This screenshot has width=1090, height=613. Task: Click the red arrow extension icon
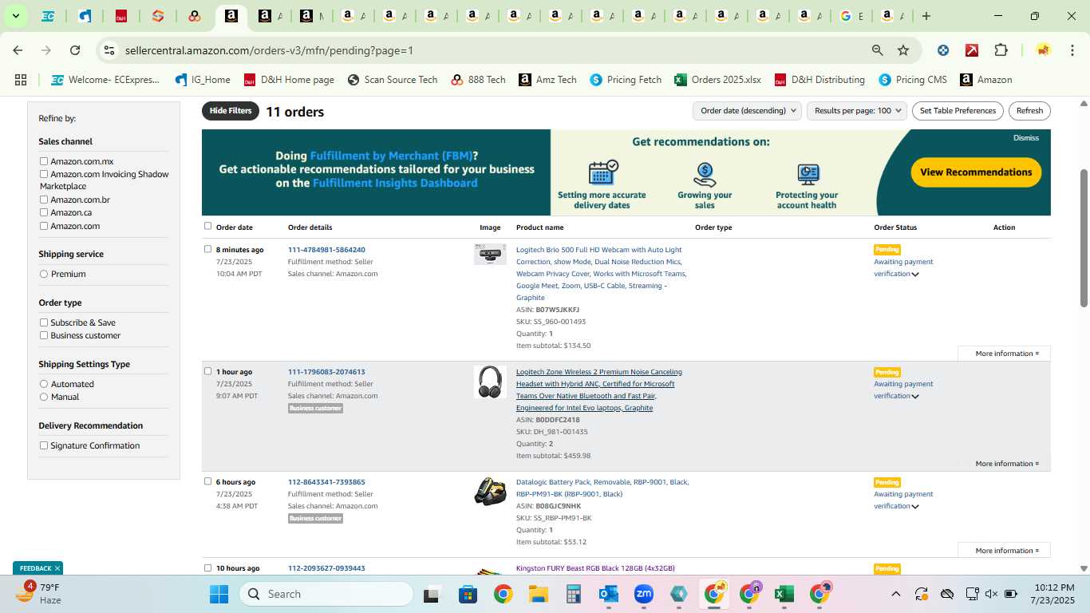point(972,50)
